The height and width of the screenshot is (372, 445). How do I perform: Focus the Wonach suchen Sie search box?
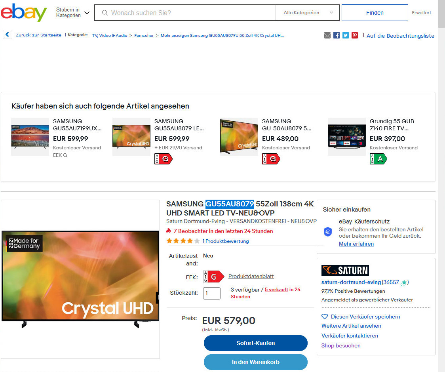point(185,13)
